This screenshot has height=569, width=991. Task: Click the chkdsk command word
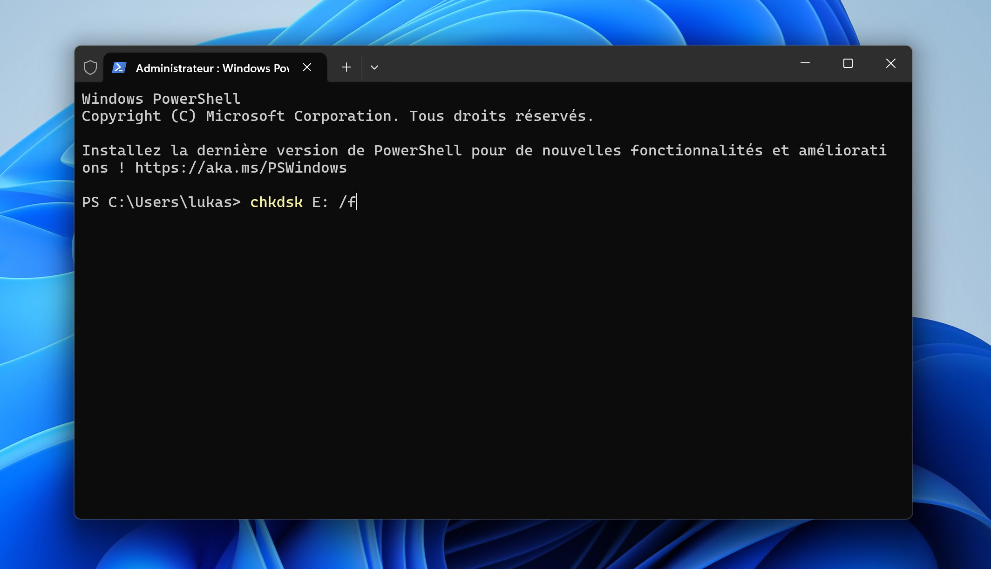[277, 202]
